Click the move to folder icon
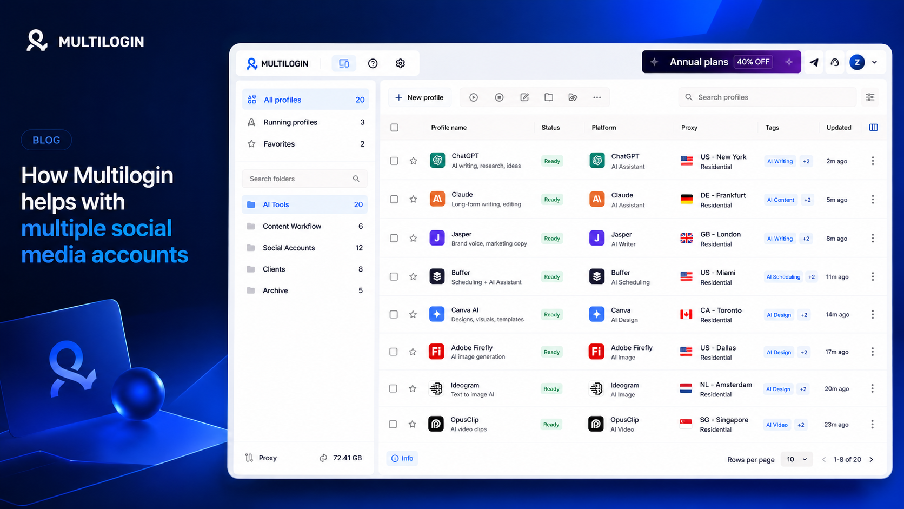The width and height of the screenshot is (904, 509). click(x=549, y=97)
